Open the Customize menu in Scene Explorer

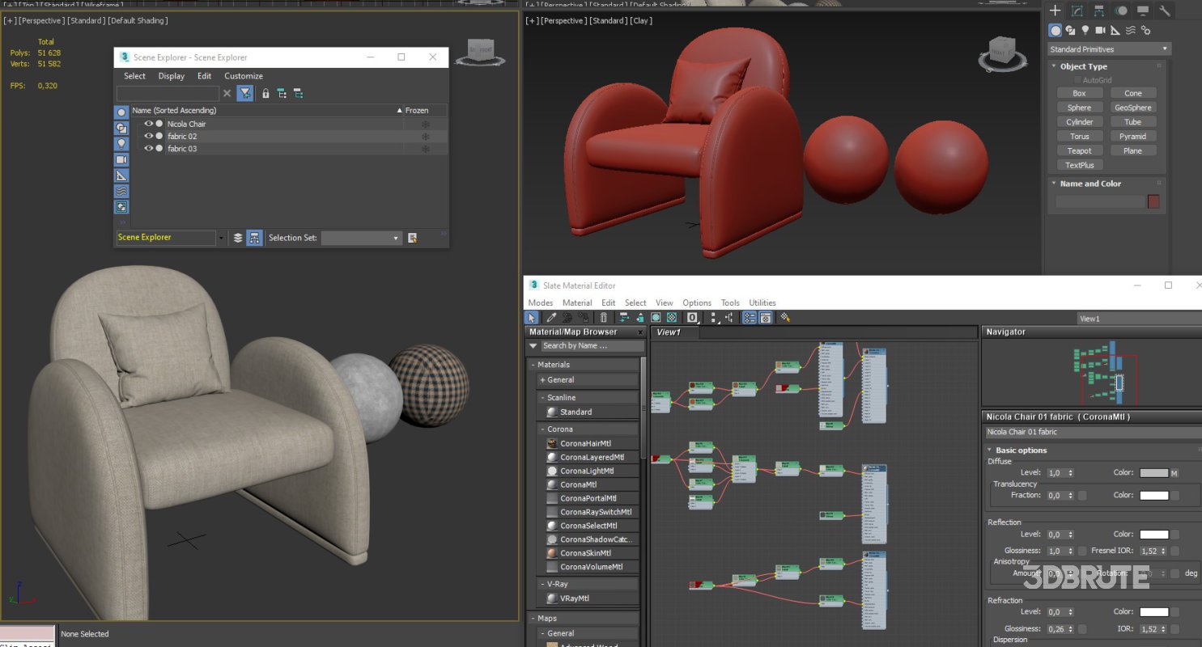(243, 76)
